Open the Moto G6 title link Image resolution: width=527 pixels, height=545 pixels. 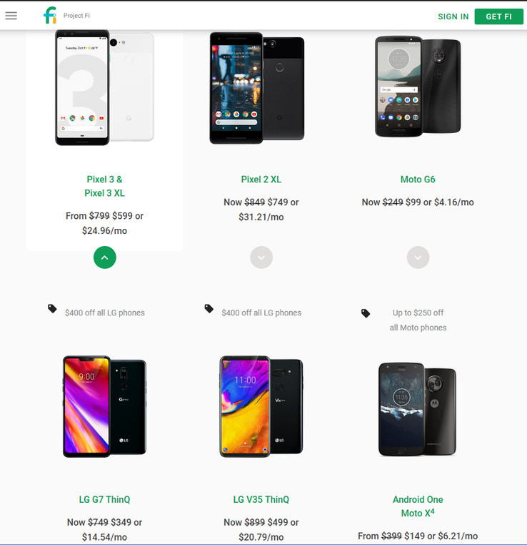(x=418, y=180)
